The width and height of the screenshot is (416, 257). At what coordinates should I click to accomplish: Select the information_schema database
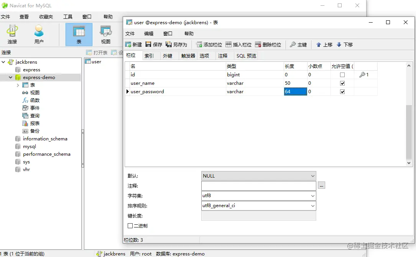coord(45,139)
